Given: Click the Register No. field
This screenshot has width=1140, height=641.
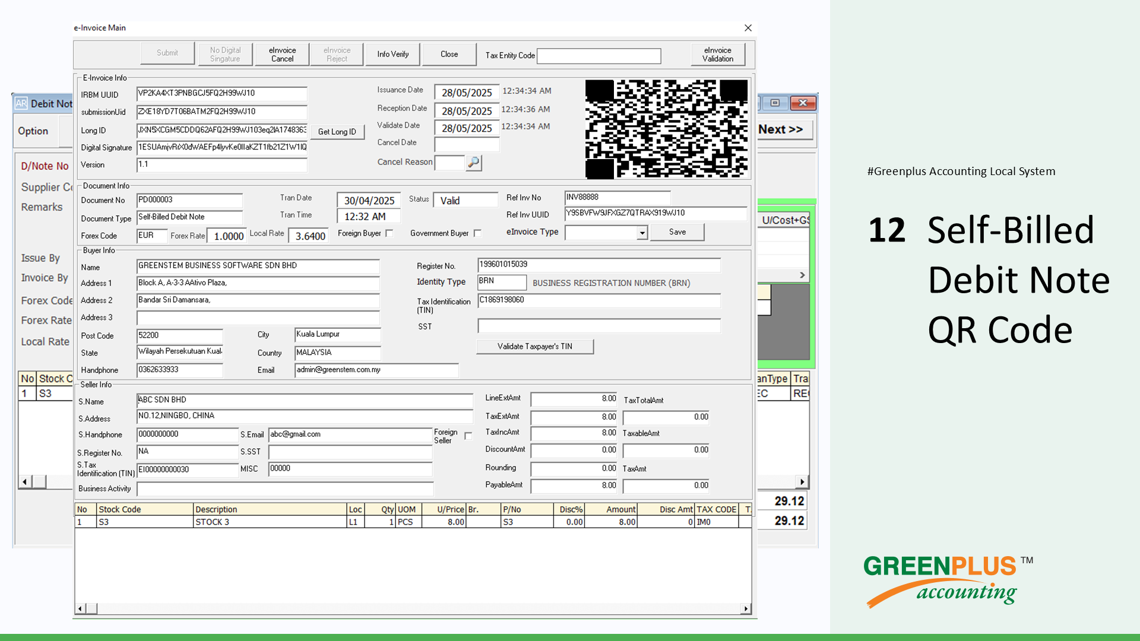Looking at the screenshot, I should click(x=599, y=265).
